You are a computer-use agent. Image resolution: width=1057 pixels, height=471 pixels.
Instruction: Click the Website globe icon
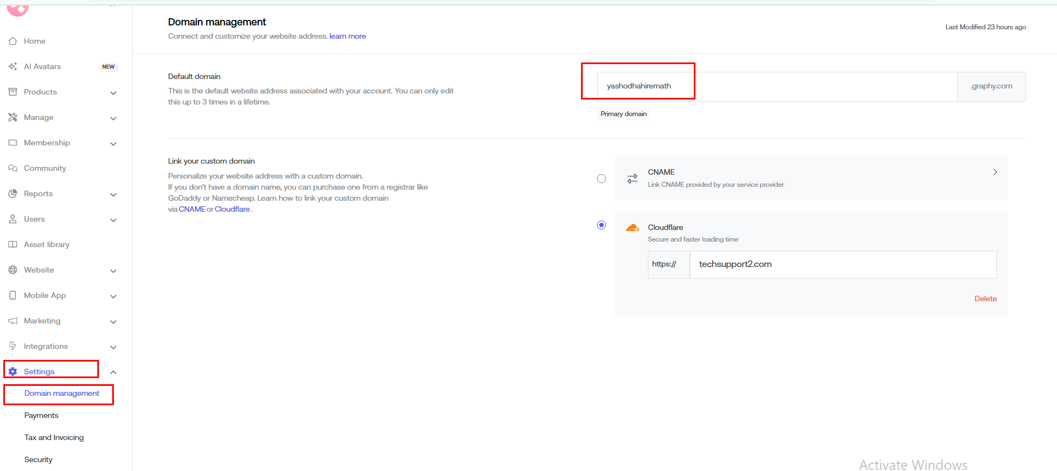coord(13,270)
